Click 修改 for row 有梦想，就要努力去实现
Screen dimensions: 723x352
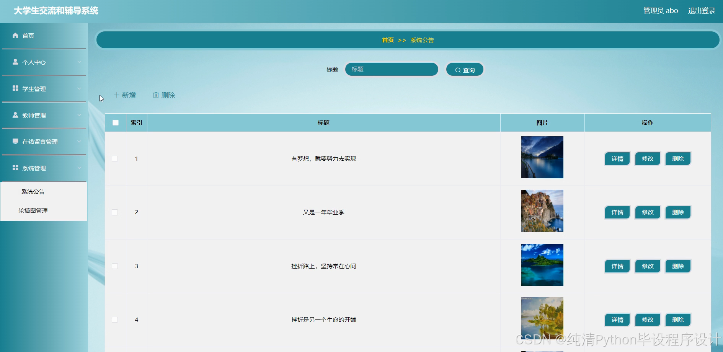point(648,159)
